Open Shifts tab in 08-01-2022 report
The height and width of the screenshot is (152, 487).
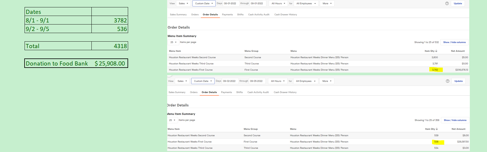(240, 14)
